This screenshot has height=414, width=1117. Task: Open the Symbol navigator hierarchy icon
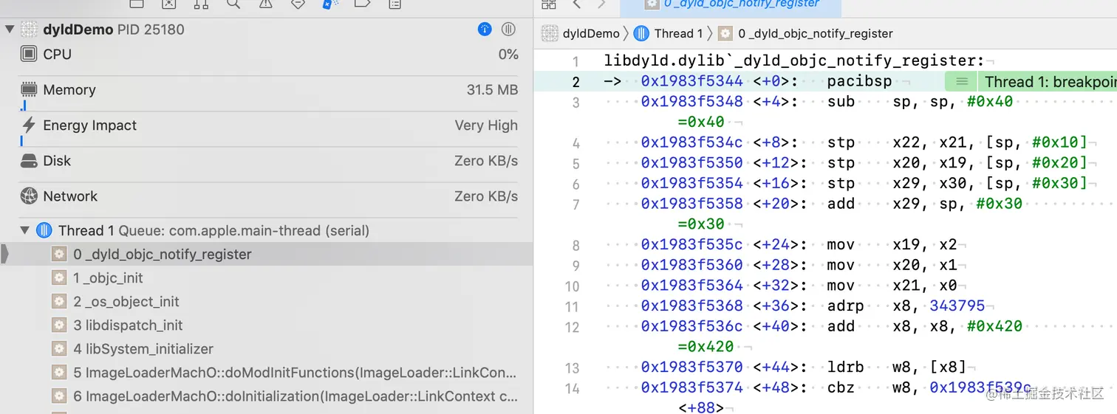pos(201,4)
